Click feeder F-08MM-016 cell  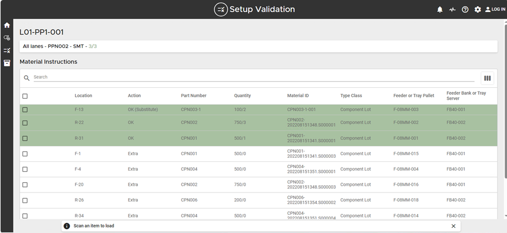coord(406,185)
